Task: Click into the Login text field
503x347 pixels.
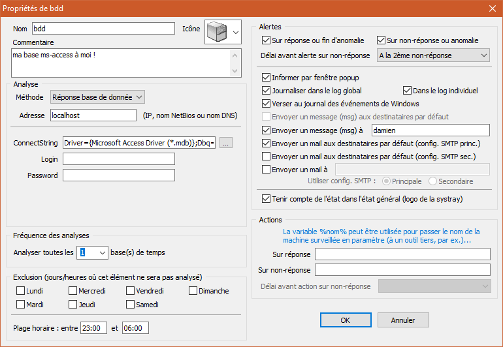Action: click(119, 159)
